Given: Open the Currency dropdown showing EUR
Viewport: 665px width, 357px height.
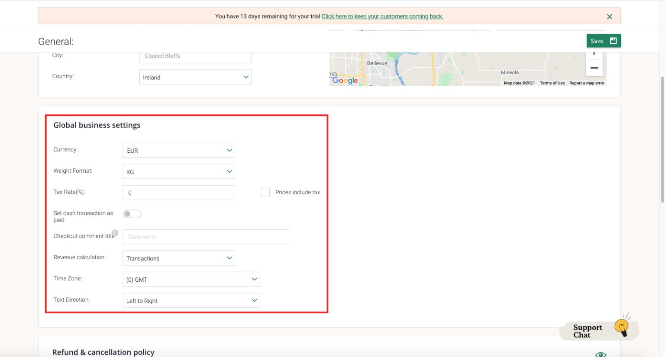Looking at the screenshot, I should pos(179,150).
